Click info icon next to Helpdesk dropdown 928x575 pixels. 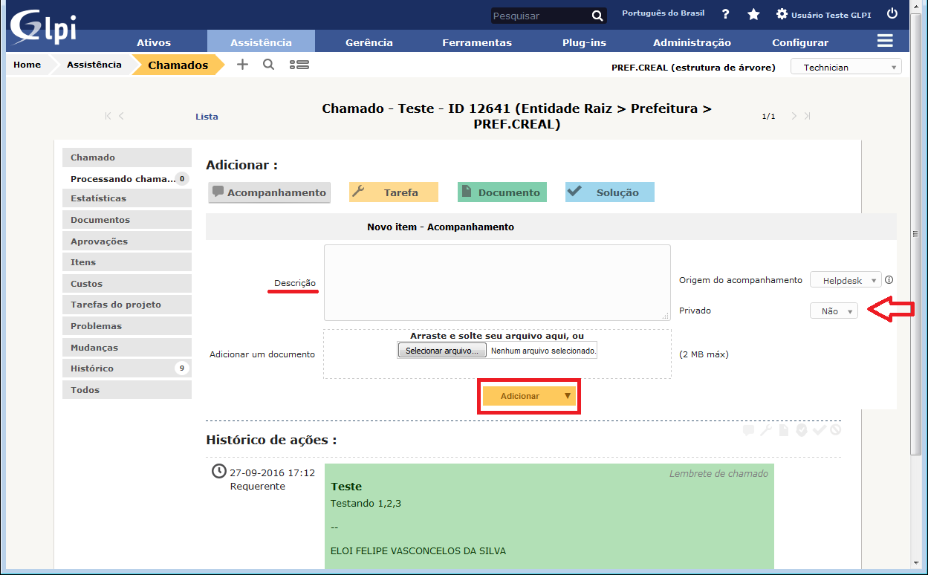(x=889, y=280)
